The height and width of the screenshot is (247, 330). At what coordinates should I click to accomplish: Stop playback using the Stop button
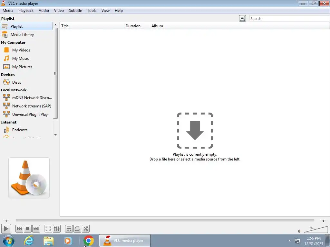point(28,229)
